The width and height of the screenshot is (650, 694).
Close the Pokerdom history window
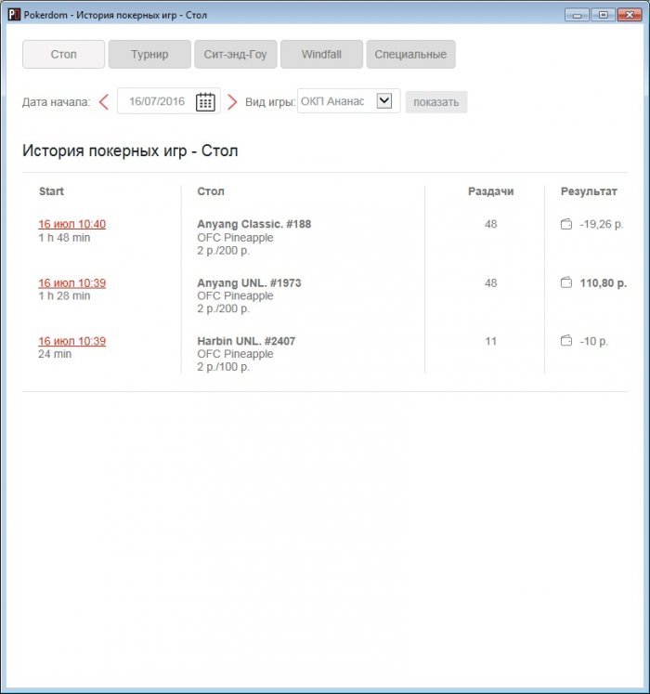630,15
